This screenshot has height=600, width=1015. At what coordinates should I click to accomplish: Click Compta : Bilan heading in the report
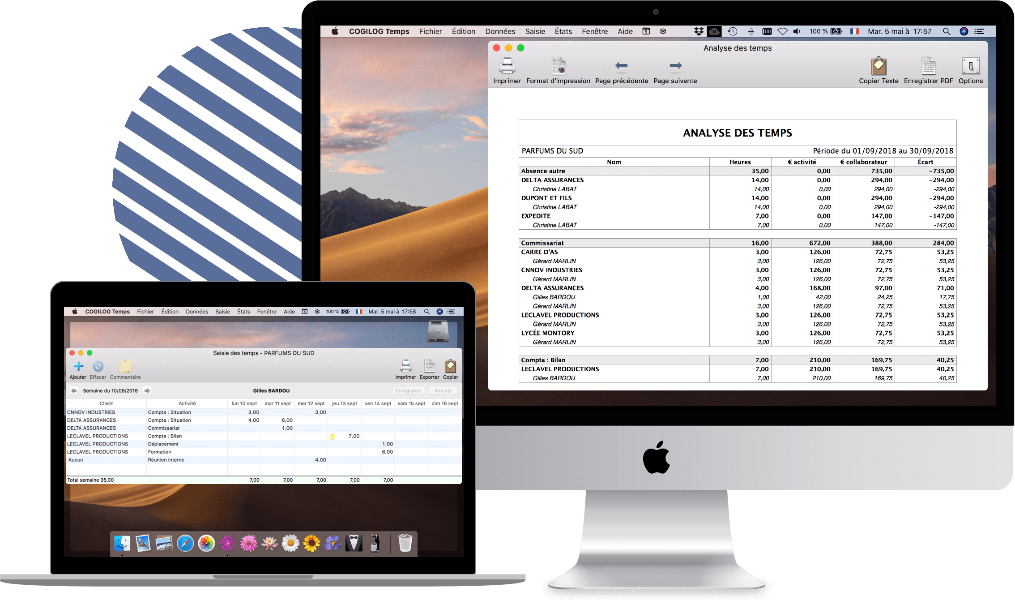(543, 360)
